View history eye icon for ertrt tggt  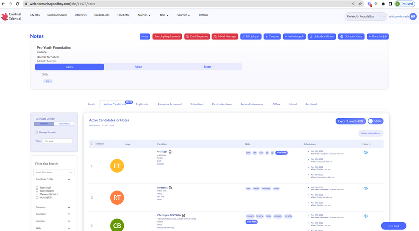366,152
